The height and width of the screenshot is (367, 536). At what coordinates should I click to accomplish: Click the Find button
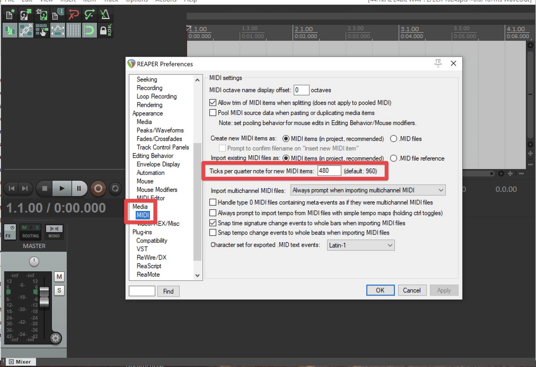(168, 292)
